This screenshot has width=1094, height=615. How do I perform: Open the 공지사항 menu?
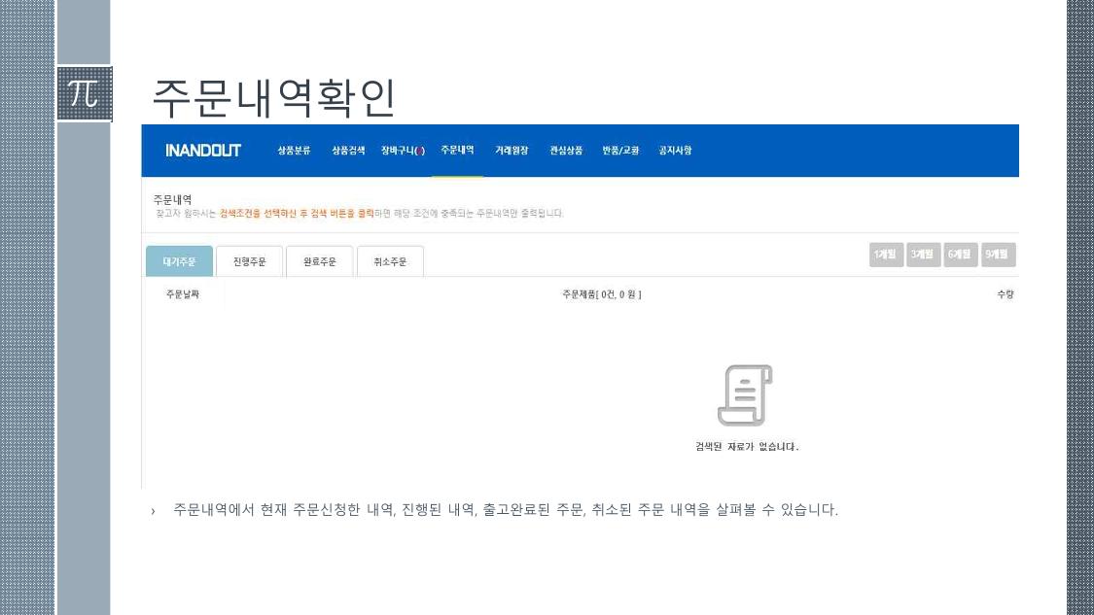pos(676,151)
